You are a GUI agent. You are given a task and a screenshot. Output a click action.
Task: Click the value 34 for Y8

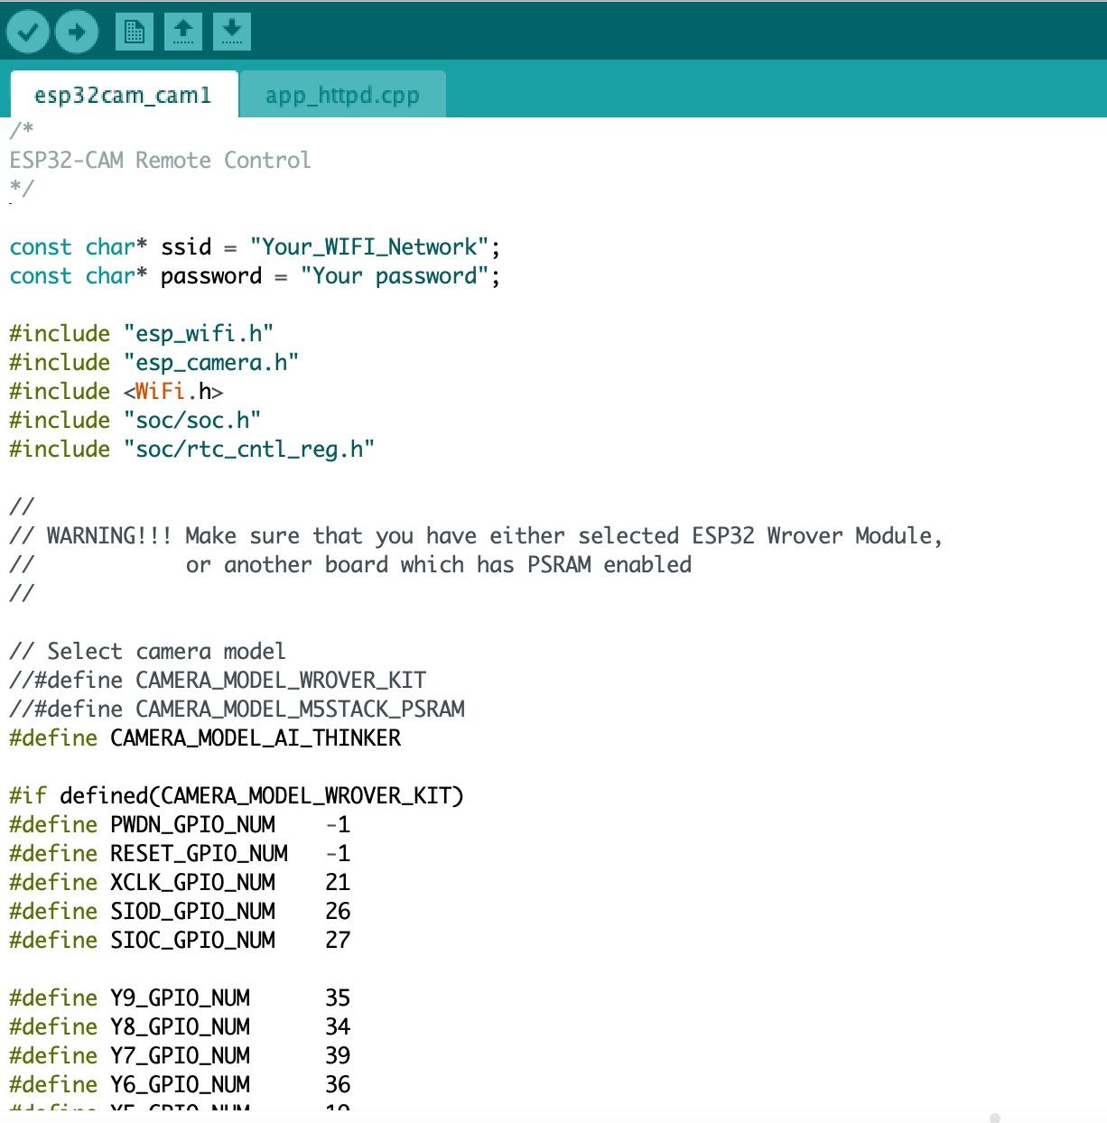click(338, 1026)
